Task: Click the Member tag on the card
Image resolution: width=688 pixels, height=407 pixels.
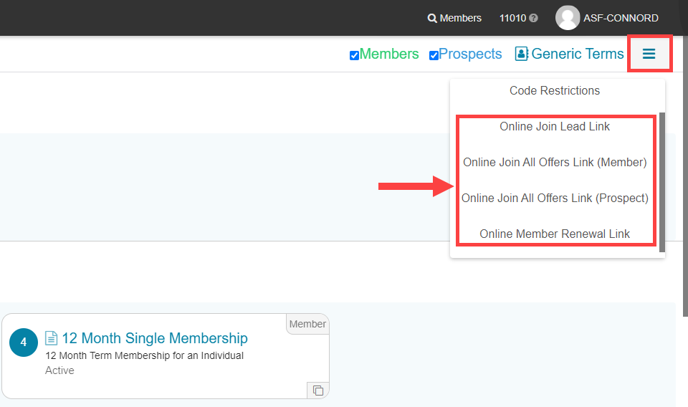Action: (307, 324)
